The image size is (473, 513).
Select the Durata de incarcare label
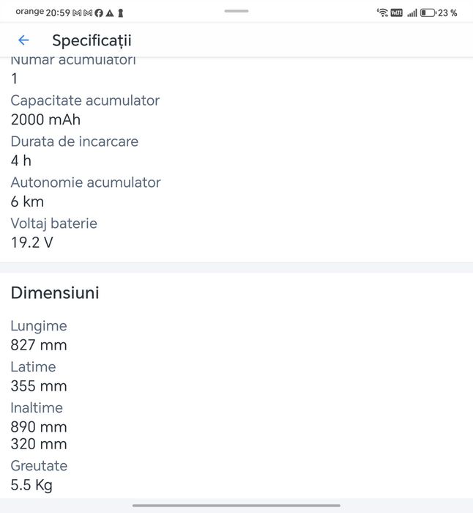[75, 141]
